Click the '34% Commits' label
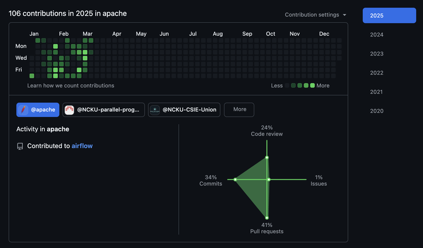This screenshot has width=423, height=248. pos(210,180)
